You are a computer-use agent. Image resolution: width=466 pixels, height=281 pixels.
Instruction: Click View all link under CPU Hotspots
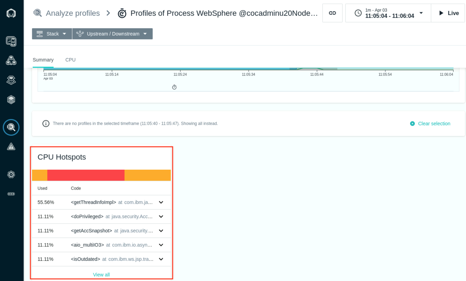click(x=101, y=275)
